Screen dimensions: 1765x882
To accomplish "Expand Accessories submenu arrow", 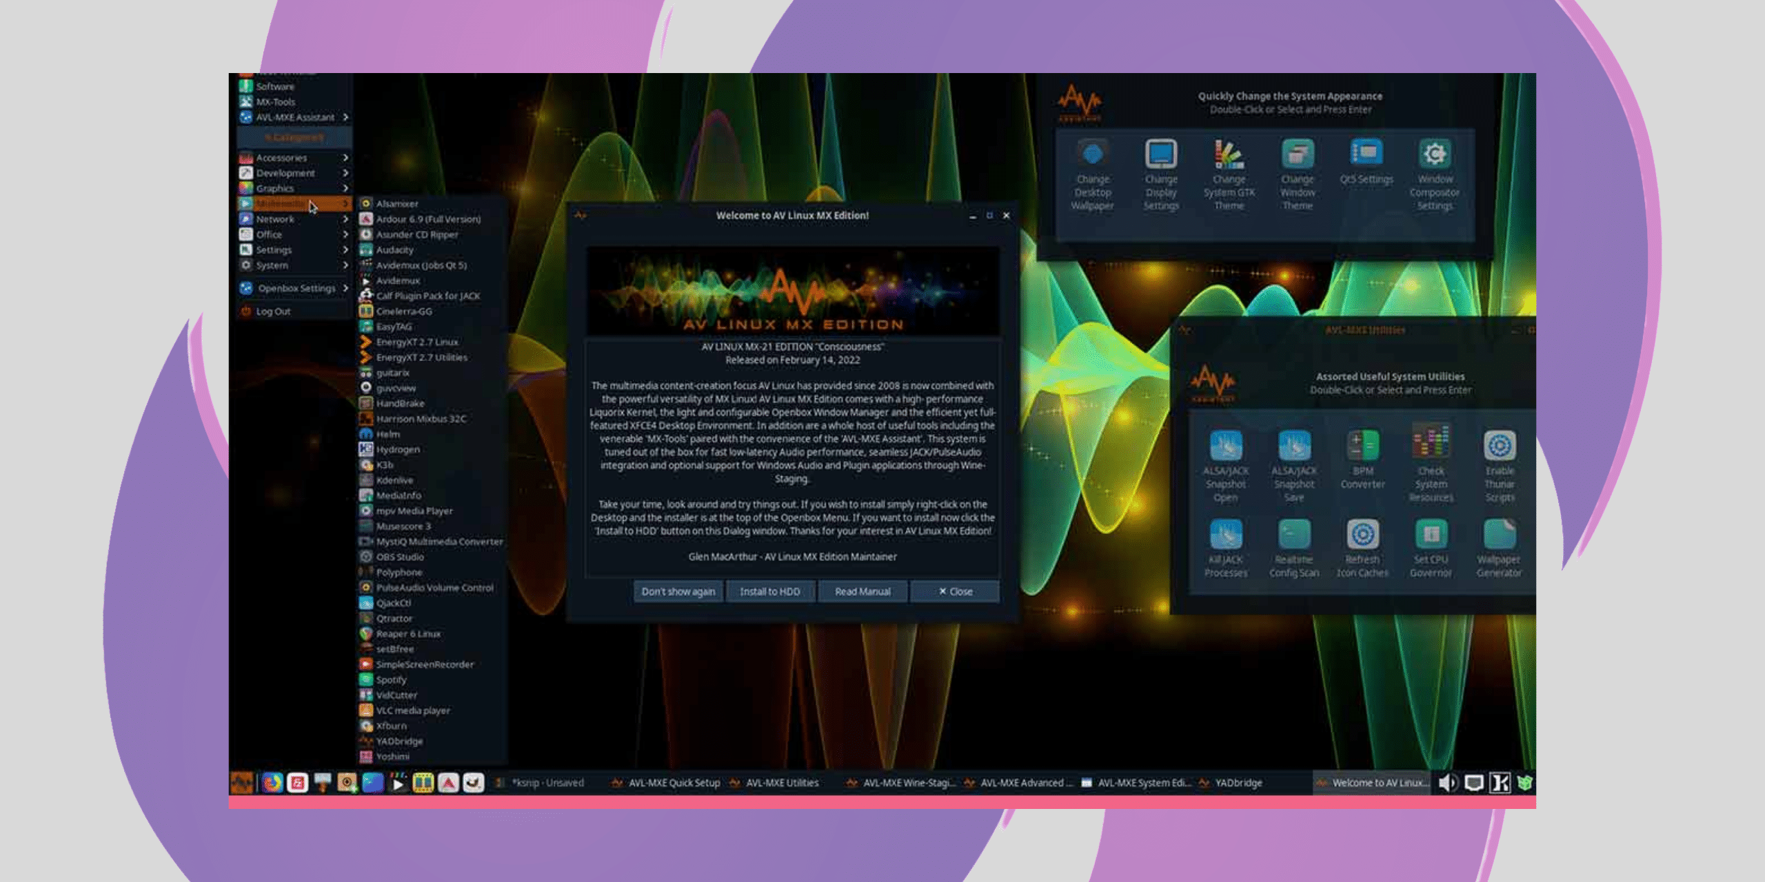I will (x=345, y=158).
